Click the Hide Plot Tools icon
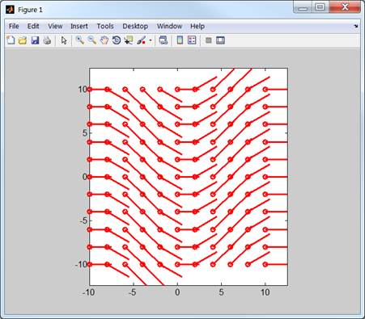365x319 pixels. 208,40
